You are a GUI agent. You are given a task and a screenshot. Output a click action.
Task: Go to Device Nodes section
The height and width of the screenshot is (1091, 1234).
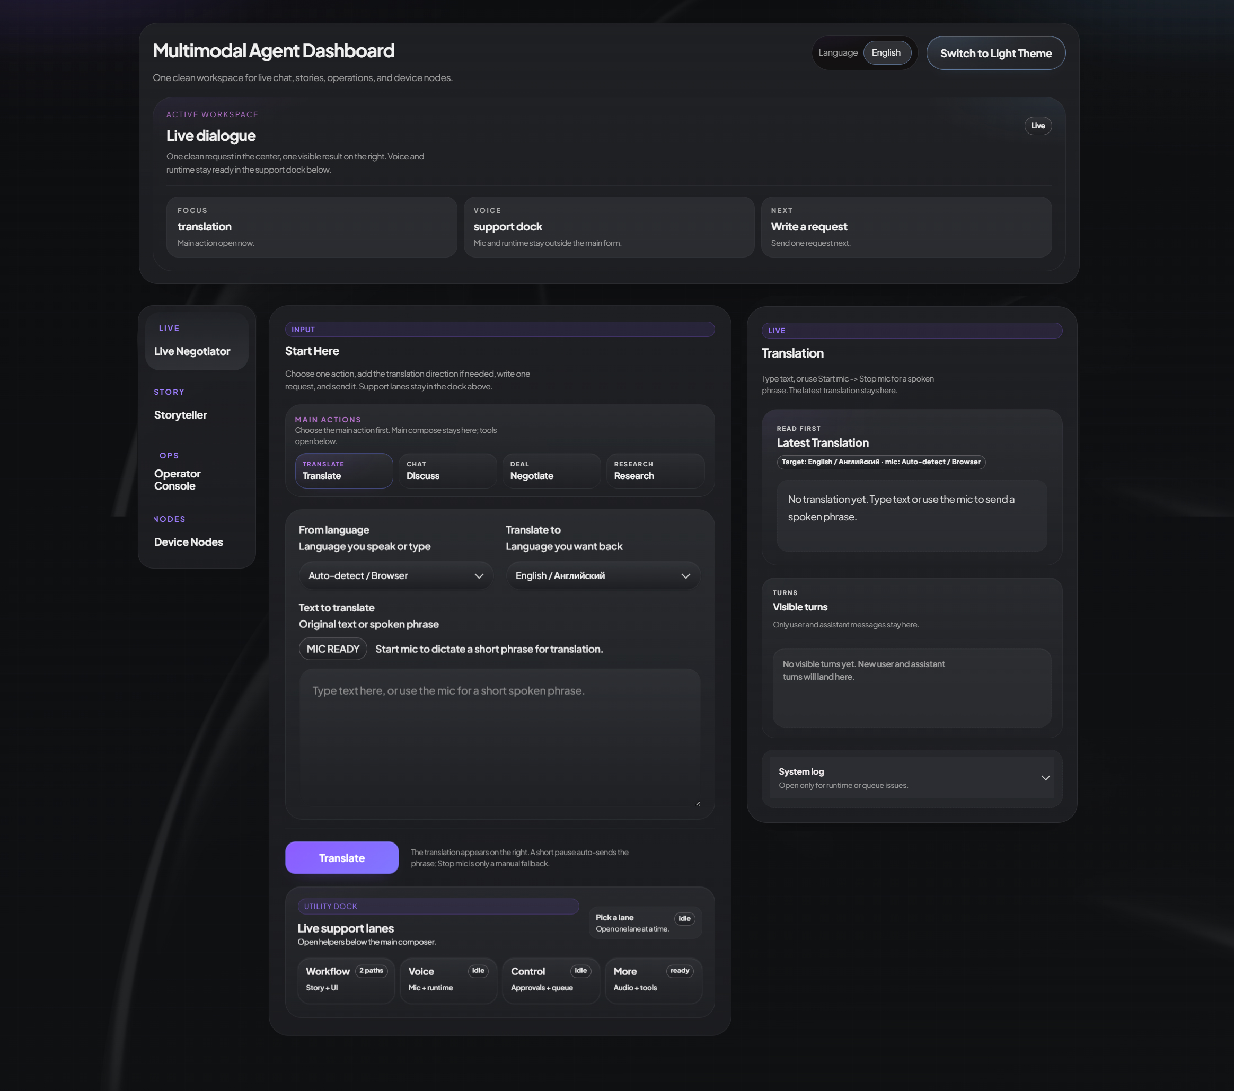click(x=188, y=542)
